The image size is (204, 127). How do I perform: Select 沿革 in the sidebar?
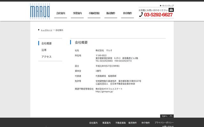pos(44,50)
